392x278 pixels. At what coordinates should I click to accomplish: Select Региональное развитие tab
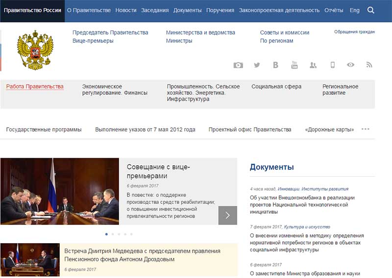(x=340, y=89)
